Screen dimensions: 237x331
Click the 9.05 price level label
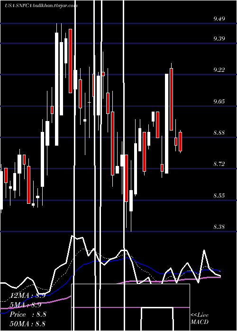[219, 102]
